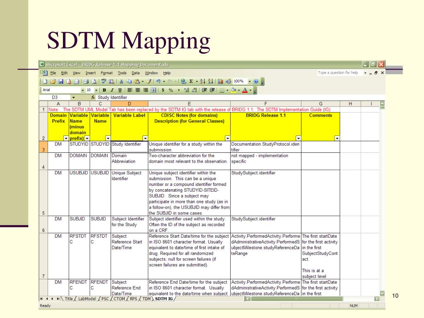Image resolution: width=424 pixels, height=318 pixels.
Task: Open BRIDG Release 1.1 filter dropdown
Action: (298, 138)
